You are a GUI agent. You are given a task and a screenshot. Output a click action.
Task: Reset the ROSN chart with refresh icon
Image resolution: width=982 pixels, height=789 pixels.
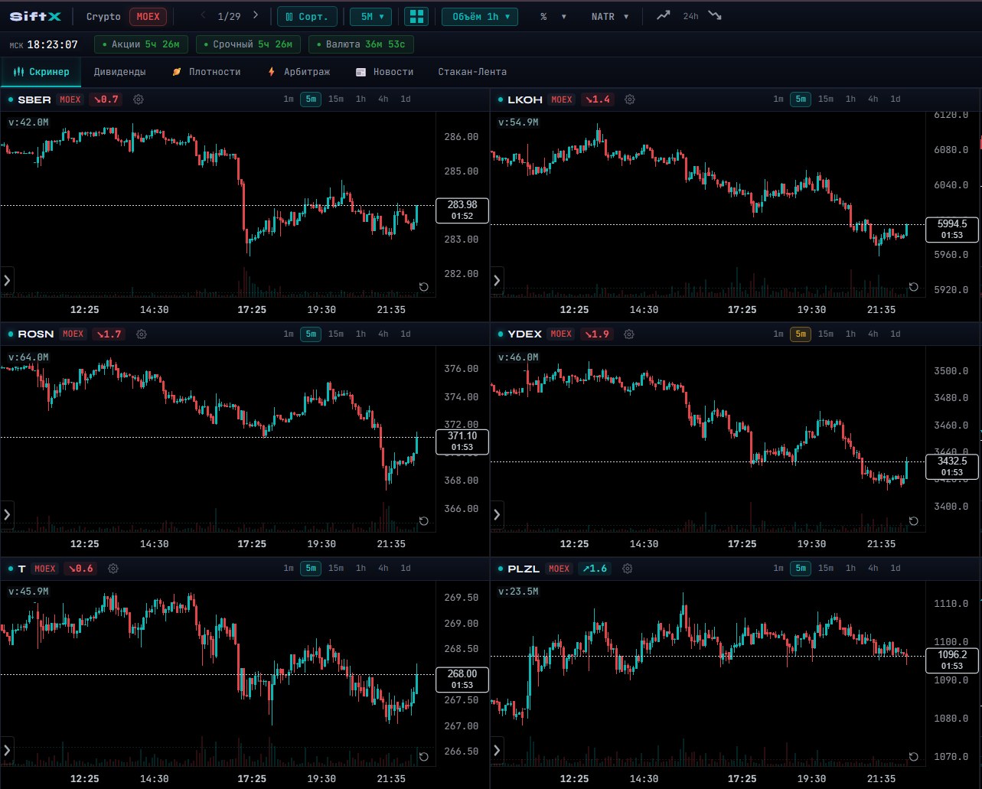pos(423,521)
